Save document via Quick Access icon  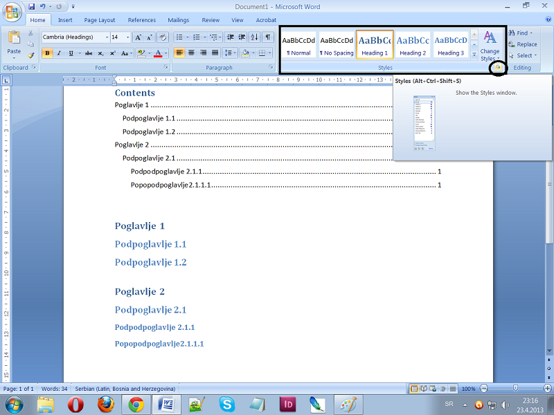(x=31, y=6)
